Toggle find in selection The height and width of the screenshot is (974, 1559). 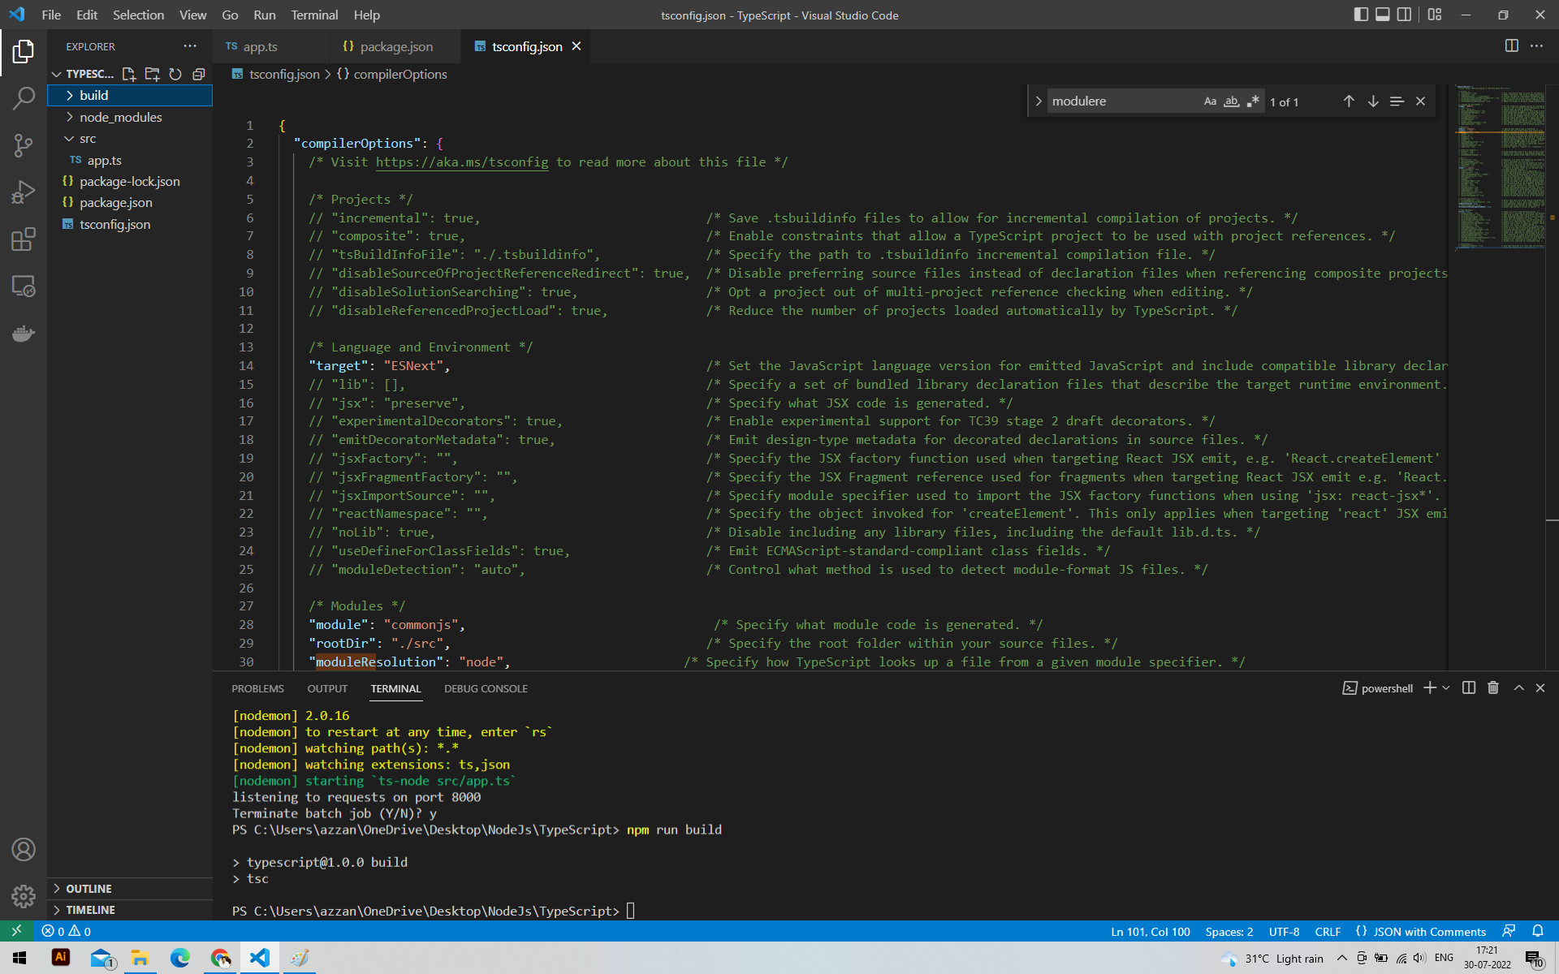pos(1397,101)
